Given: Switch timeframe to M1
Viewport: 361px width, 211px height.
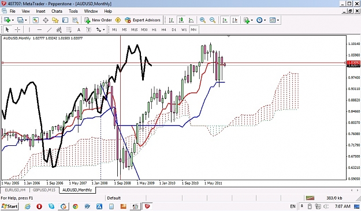Looking at the screenshot, I should coord(114,29).
